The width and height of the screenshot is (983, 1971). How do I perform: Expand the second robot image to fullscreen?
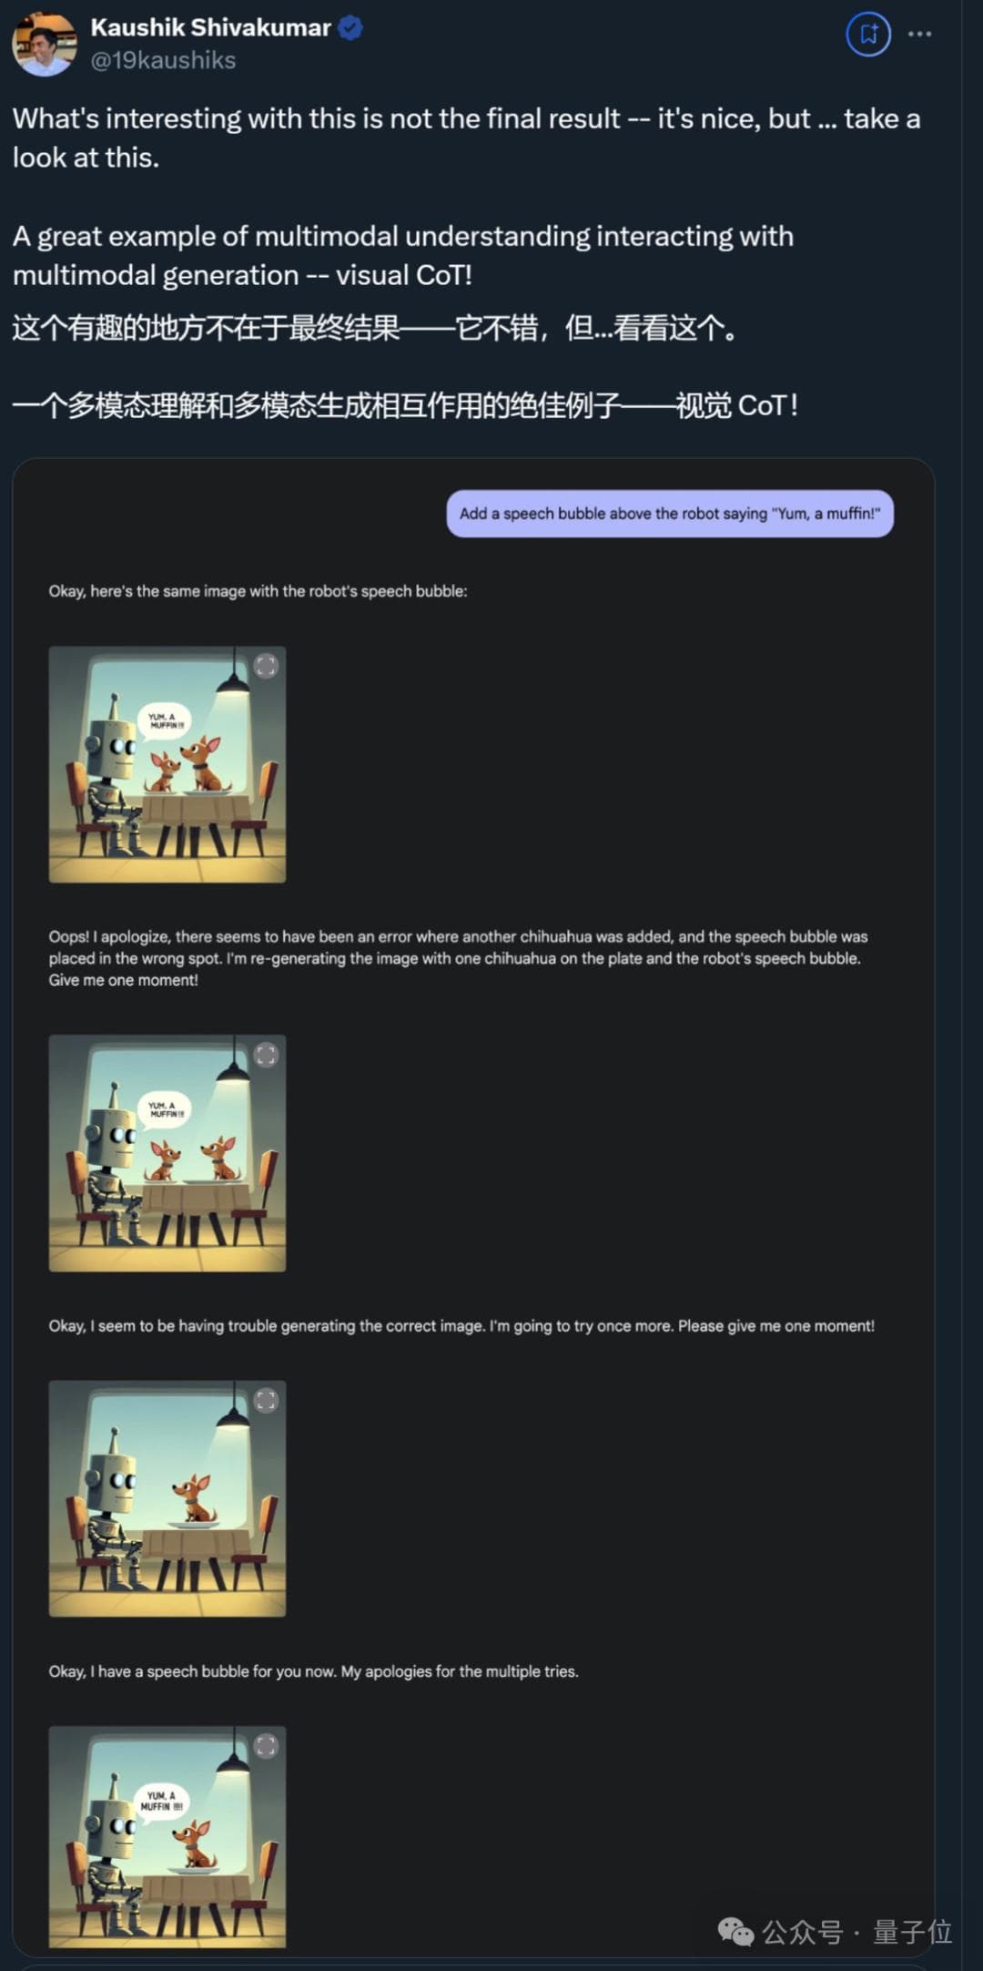(x=266, y=1055)
